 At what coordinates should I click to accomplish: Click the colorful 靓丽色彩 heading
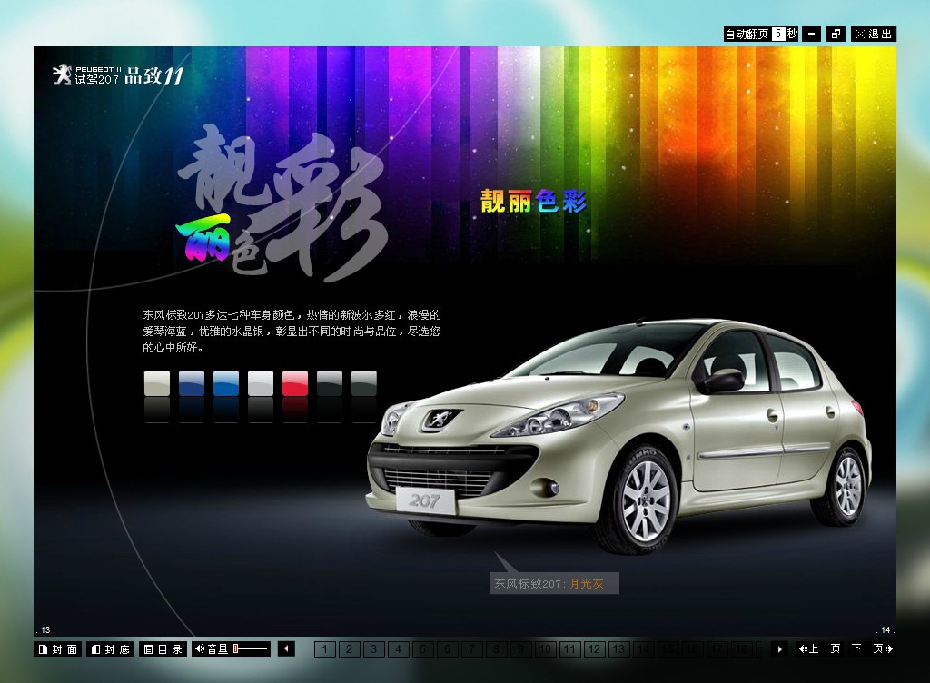point(533,202)
